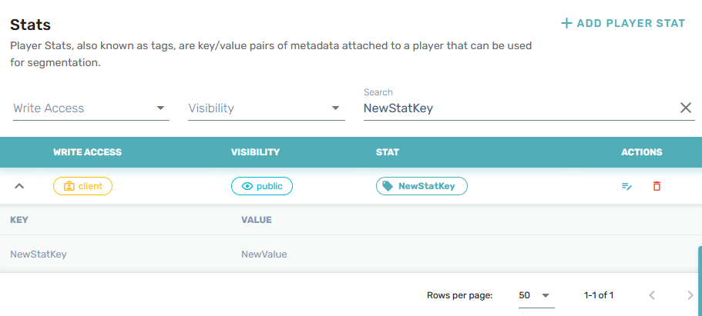Screen dimensions: 702x316
Task: Click the Write Access column header
Action: [x=87, y=152]
